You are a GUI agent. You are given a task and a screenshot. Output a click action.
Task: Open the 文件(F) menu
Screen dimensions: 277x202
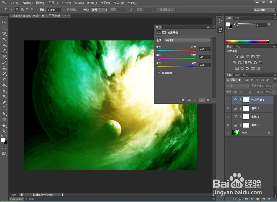(x=15, y=3)
